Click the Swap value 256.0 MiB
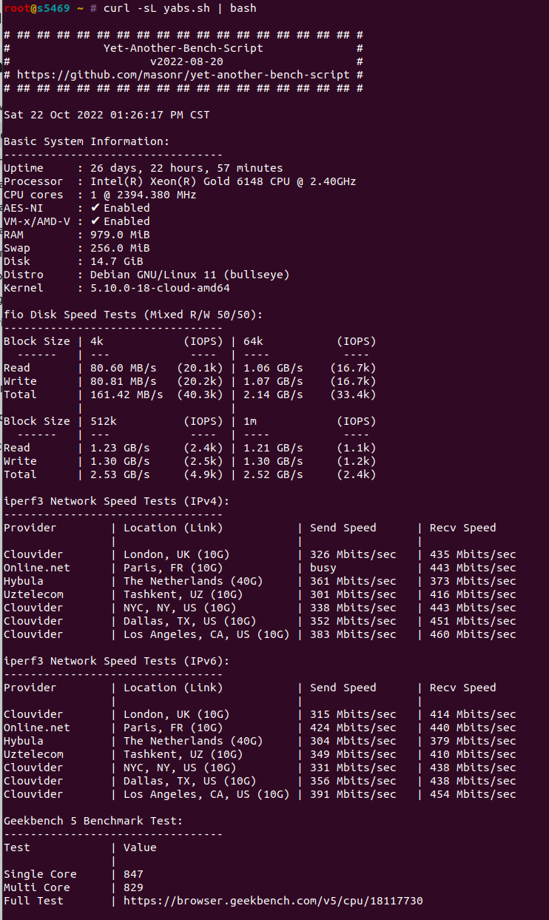The image size is (549, 920). pos(120,248)
